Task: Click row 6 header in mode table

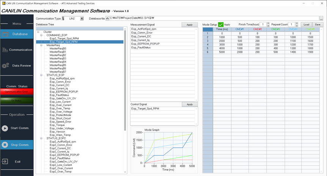Action: (x=208, y=52)
